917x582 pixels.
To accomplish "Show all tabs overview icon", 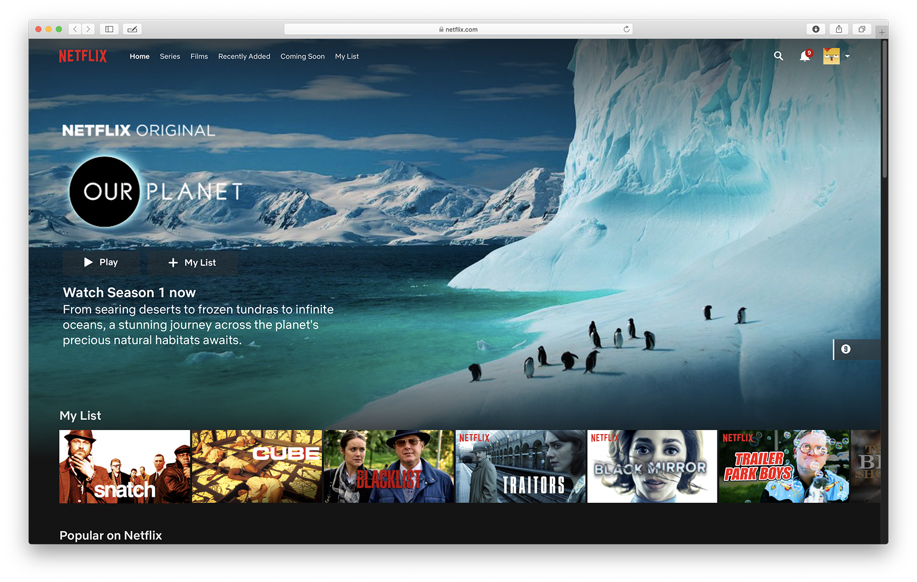I will pos(862,29).
